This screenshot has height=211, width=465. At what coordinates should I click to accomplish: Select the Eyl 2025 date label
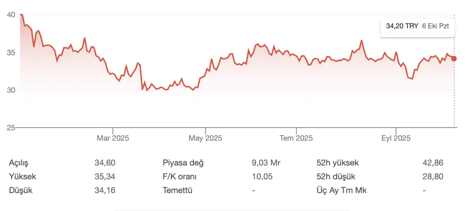[x=396, y=138]
